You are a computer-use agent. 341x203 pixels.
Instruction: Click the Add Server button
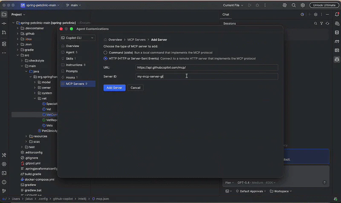[114, 88]
